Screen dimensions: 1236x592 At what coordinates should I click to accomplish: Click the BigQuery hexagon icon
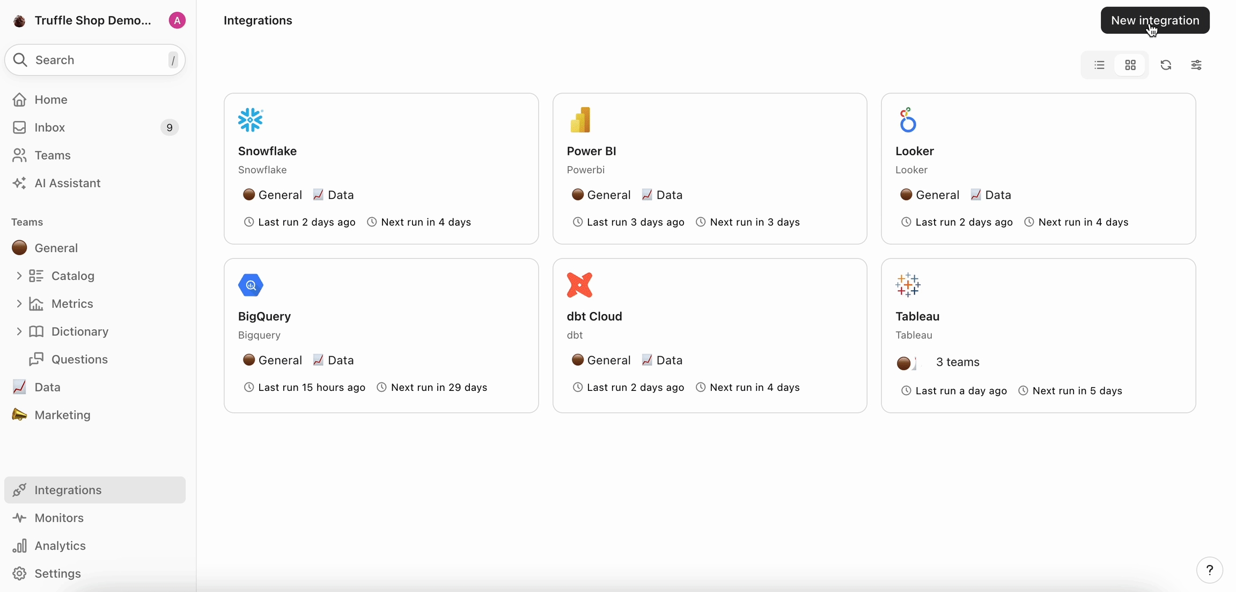[x=251, y=285]
